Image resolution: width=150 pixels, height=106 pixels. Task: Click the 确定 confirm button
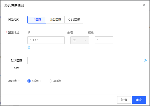(x=139, y=100)
